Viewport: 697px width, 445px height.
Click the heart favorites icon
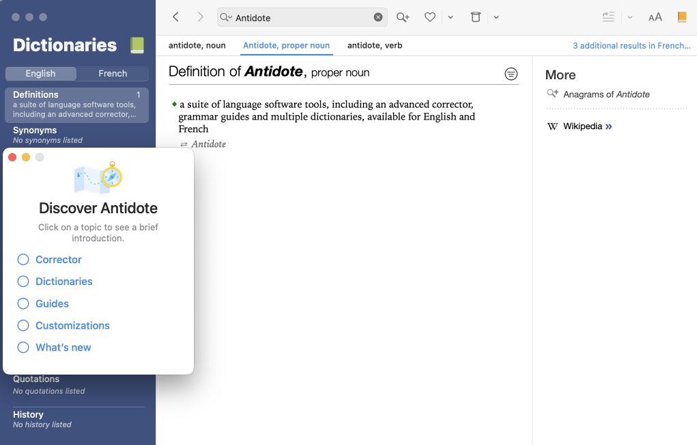click(x=430, y=17)
